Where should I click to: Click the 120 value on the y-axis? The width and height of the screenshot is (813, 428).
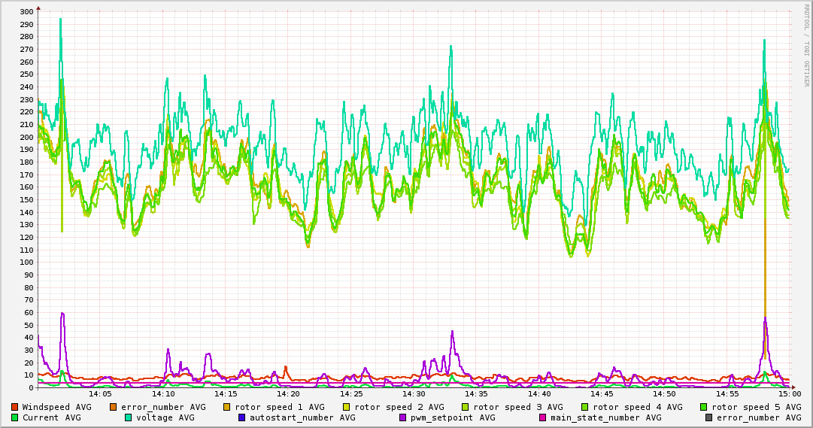26,237
